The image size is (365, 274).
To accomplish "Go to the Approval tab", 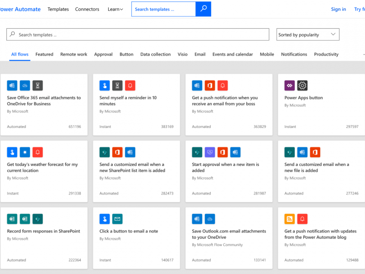I will (104, 54).
